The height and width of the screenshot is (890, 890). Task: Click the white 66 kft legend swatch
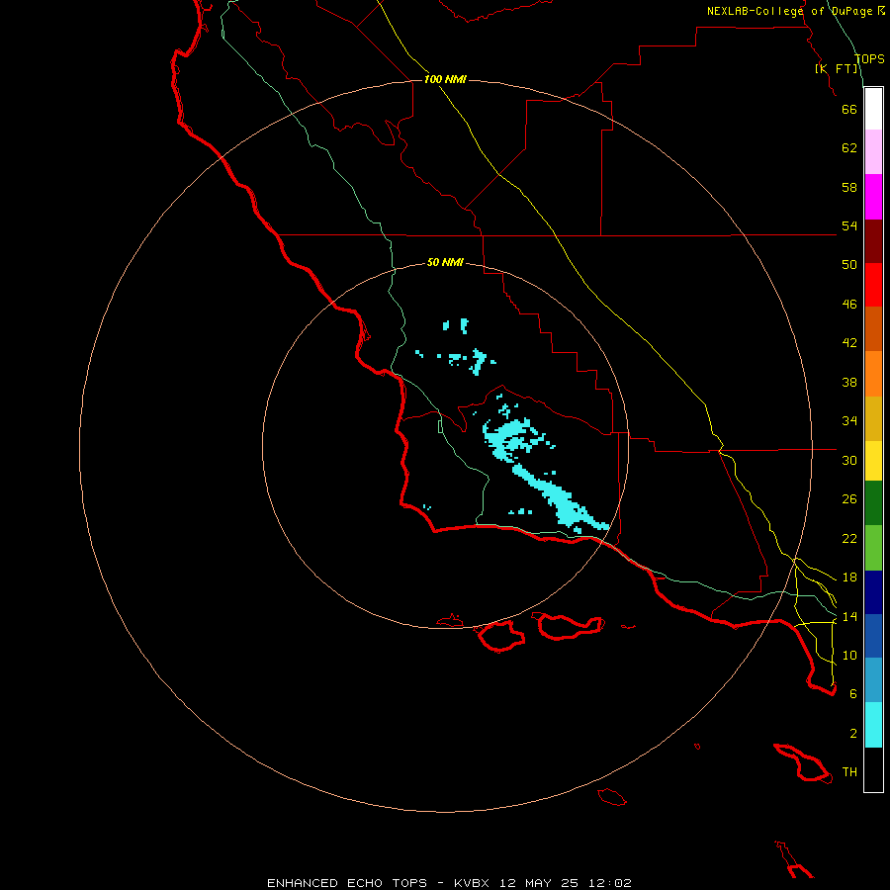pyautogui.click(x=873, y=109)
